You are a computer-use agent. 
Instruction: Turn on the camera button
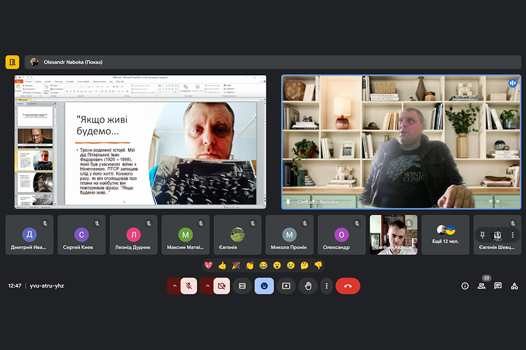pyautogui.click(x=222, y=286)
